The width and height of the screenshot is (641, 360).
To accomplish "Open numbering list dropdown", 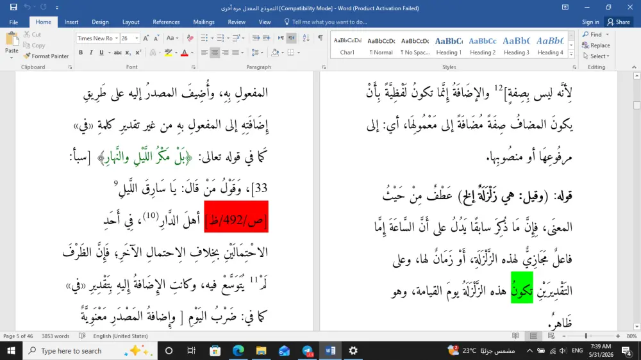I will (x=228, y=38).
